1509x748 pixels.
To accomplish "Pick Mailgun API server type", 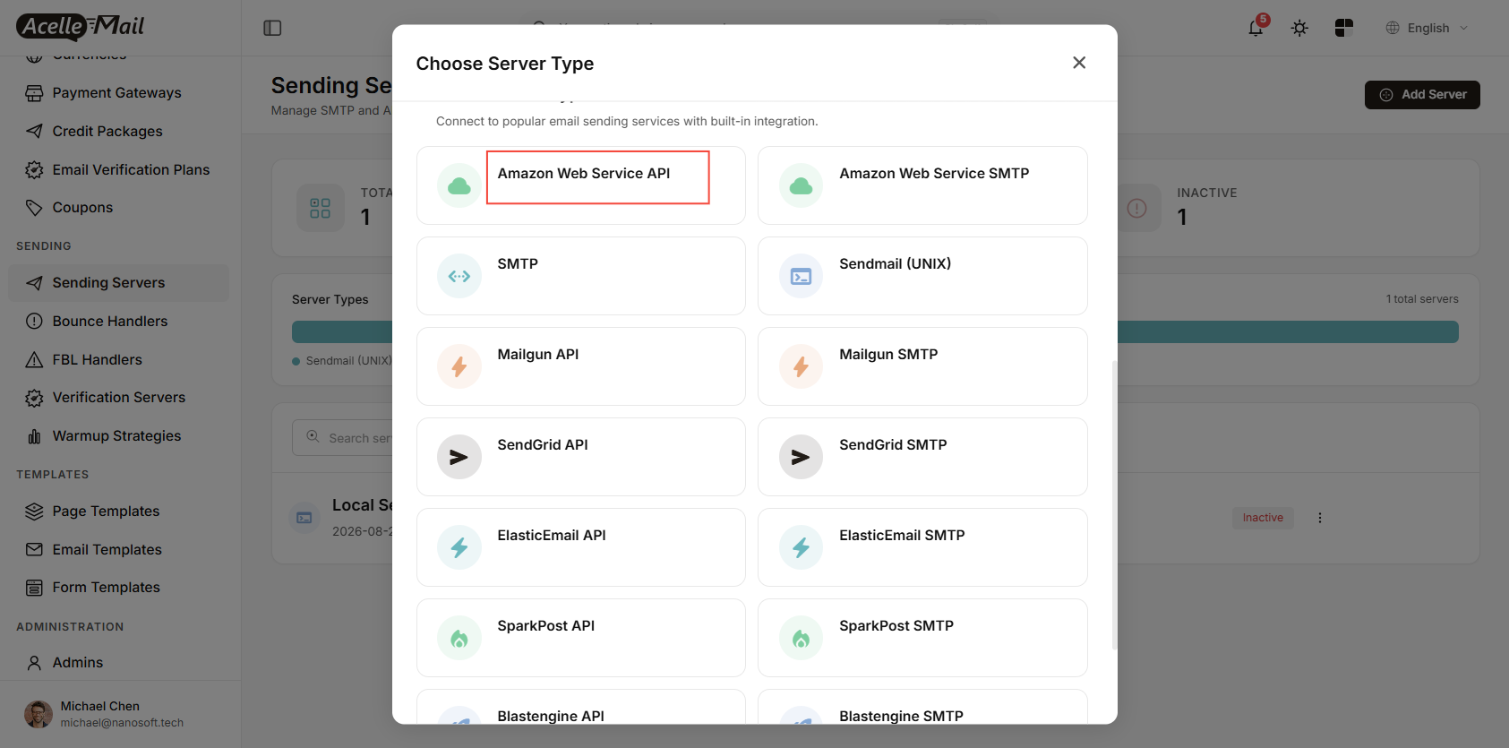I will tap(581, 366).
